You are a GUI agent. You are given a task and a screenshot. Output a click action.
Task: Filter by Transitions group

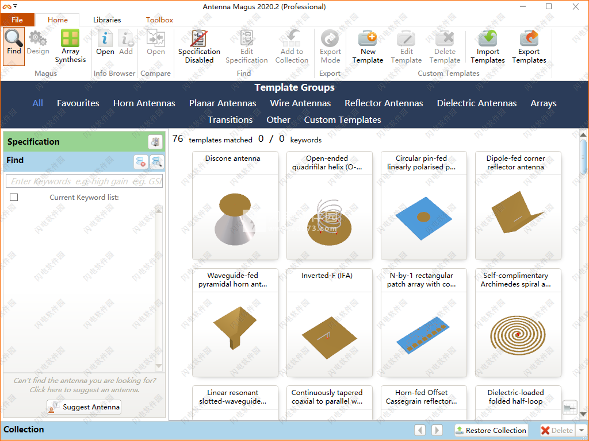tap(230, 119)
